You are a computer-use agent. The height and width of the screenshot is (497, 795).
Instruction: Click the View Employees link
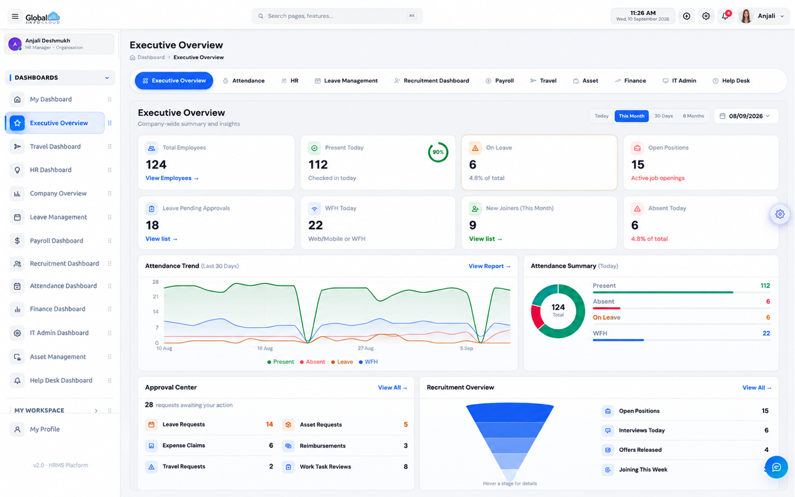click(172, 178)
